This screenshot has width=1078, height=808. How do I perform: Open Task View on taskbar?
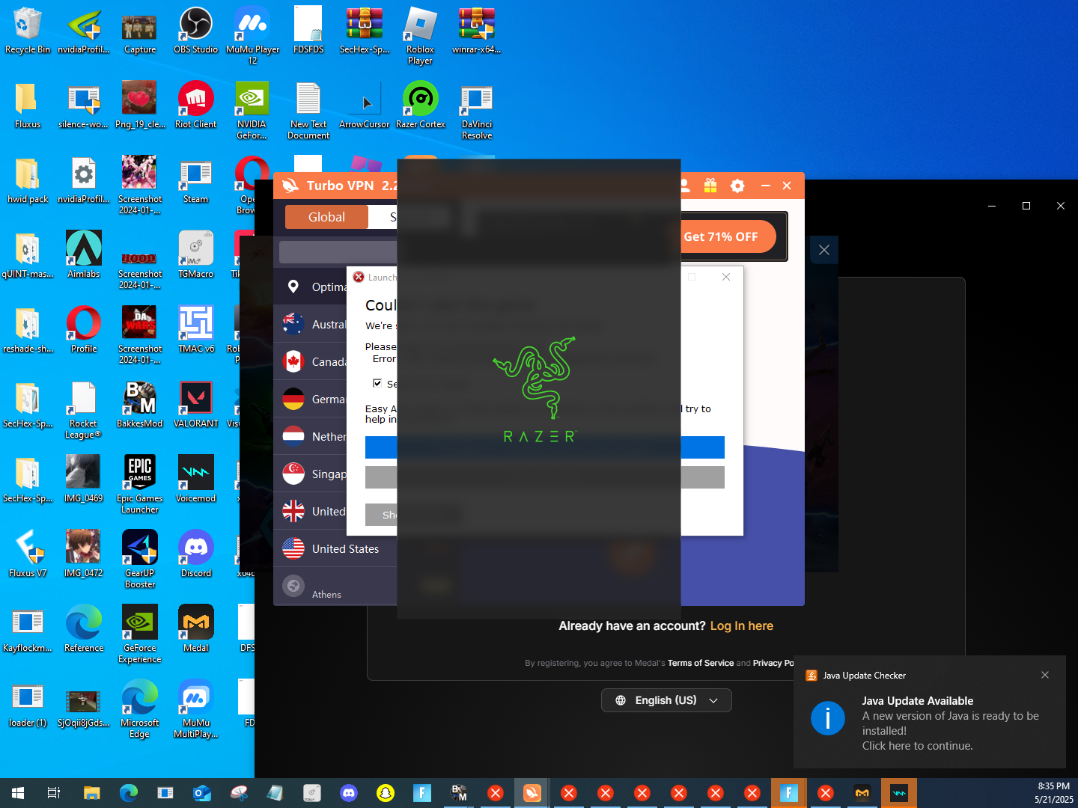(x=54, y=793)
